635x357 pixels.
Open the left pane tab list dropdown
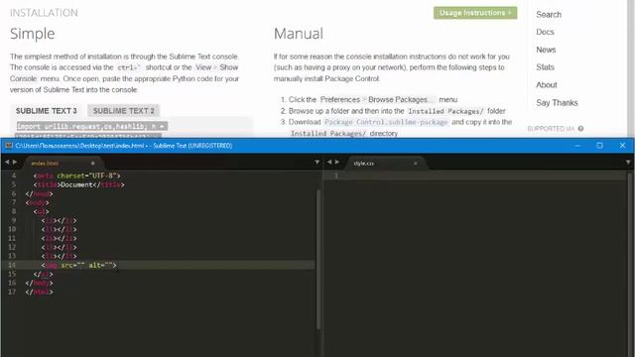coord(317,163)
